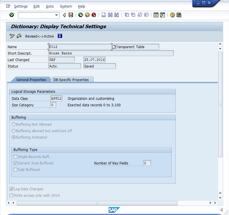Click the bottom-right scroll right arrow
The image size is (229, 215).
tap(215, 203)
